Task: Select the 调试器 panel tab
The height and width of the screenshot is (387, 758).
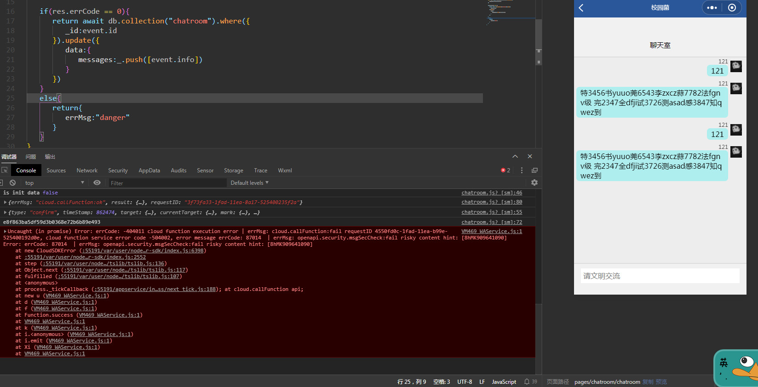Action: (x=9, y=157)
